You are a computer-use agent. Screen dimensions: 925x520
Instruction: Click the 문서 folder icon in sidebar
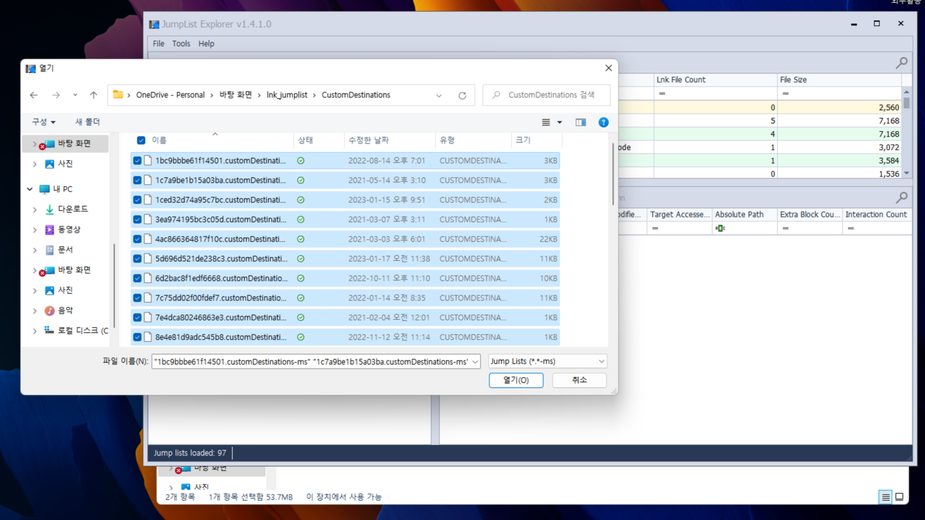pos(49,250)
